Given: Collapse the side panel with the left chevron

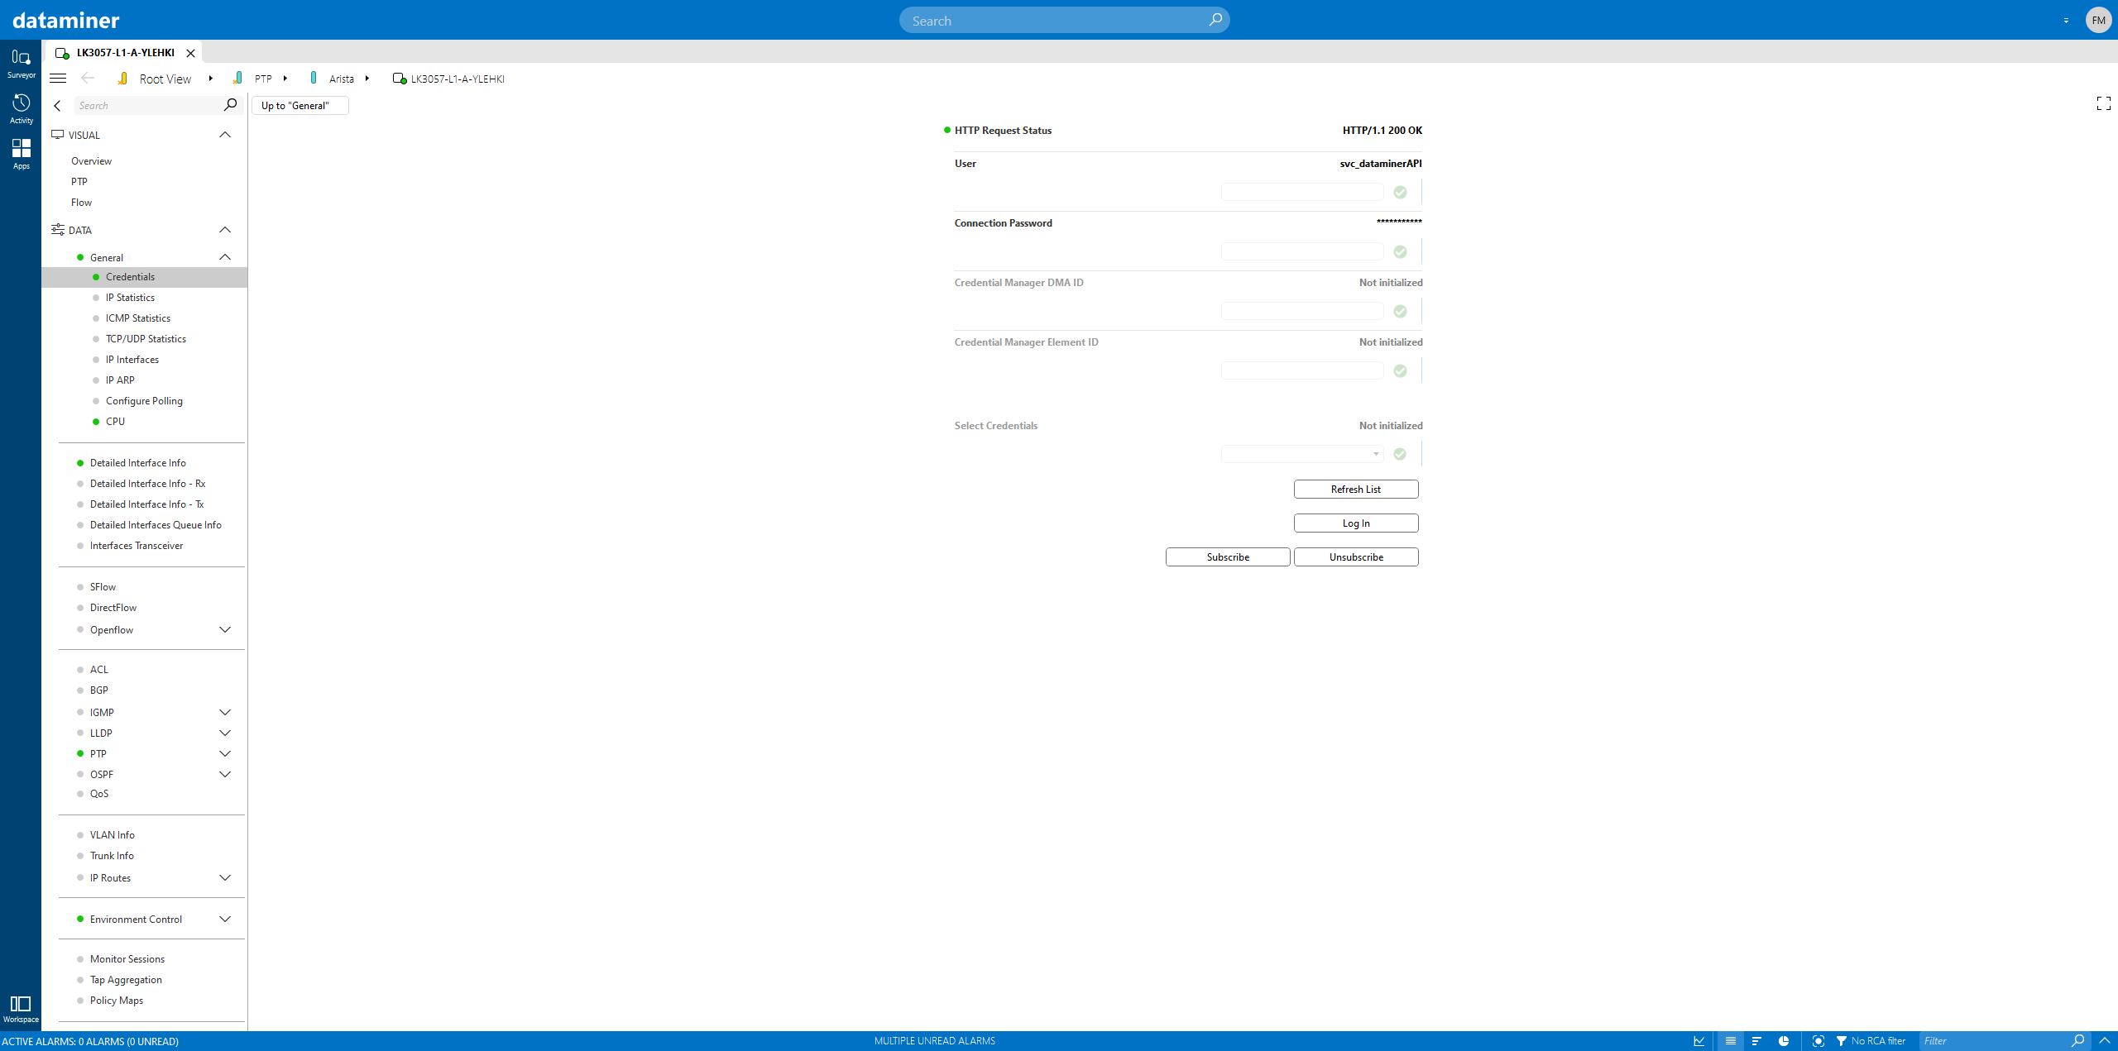Looking at the screenshot, I should pyautogui.click(x=57, y=106).
